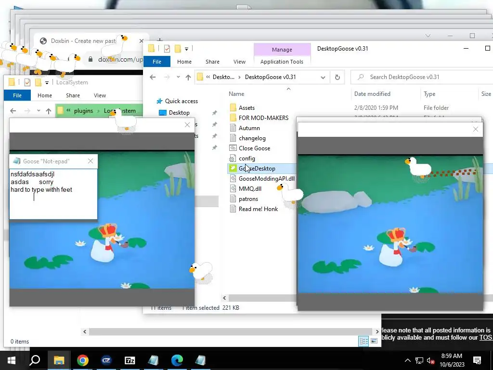Refresh the DesktopGoose v0.31 folder

[337, 77]
